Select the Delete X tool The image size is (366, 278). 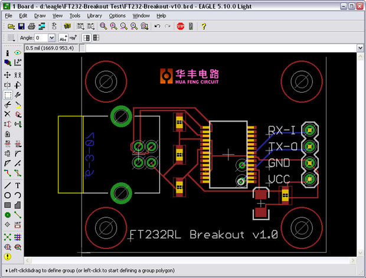(8, 114)
